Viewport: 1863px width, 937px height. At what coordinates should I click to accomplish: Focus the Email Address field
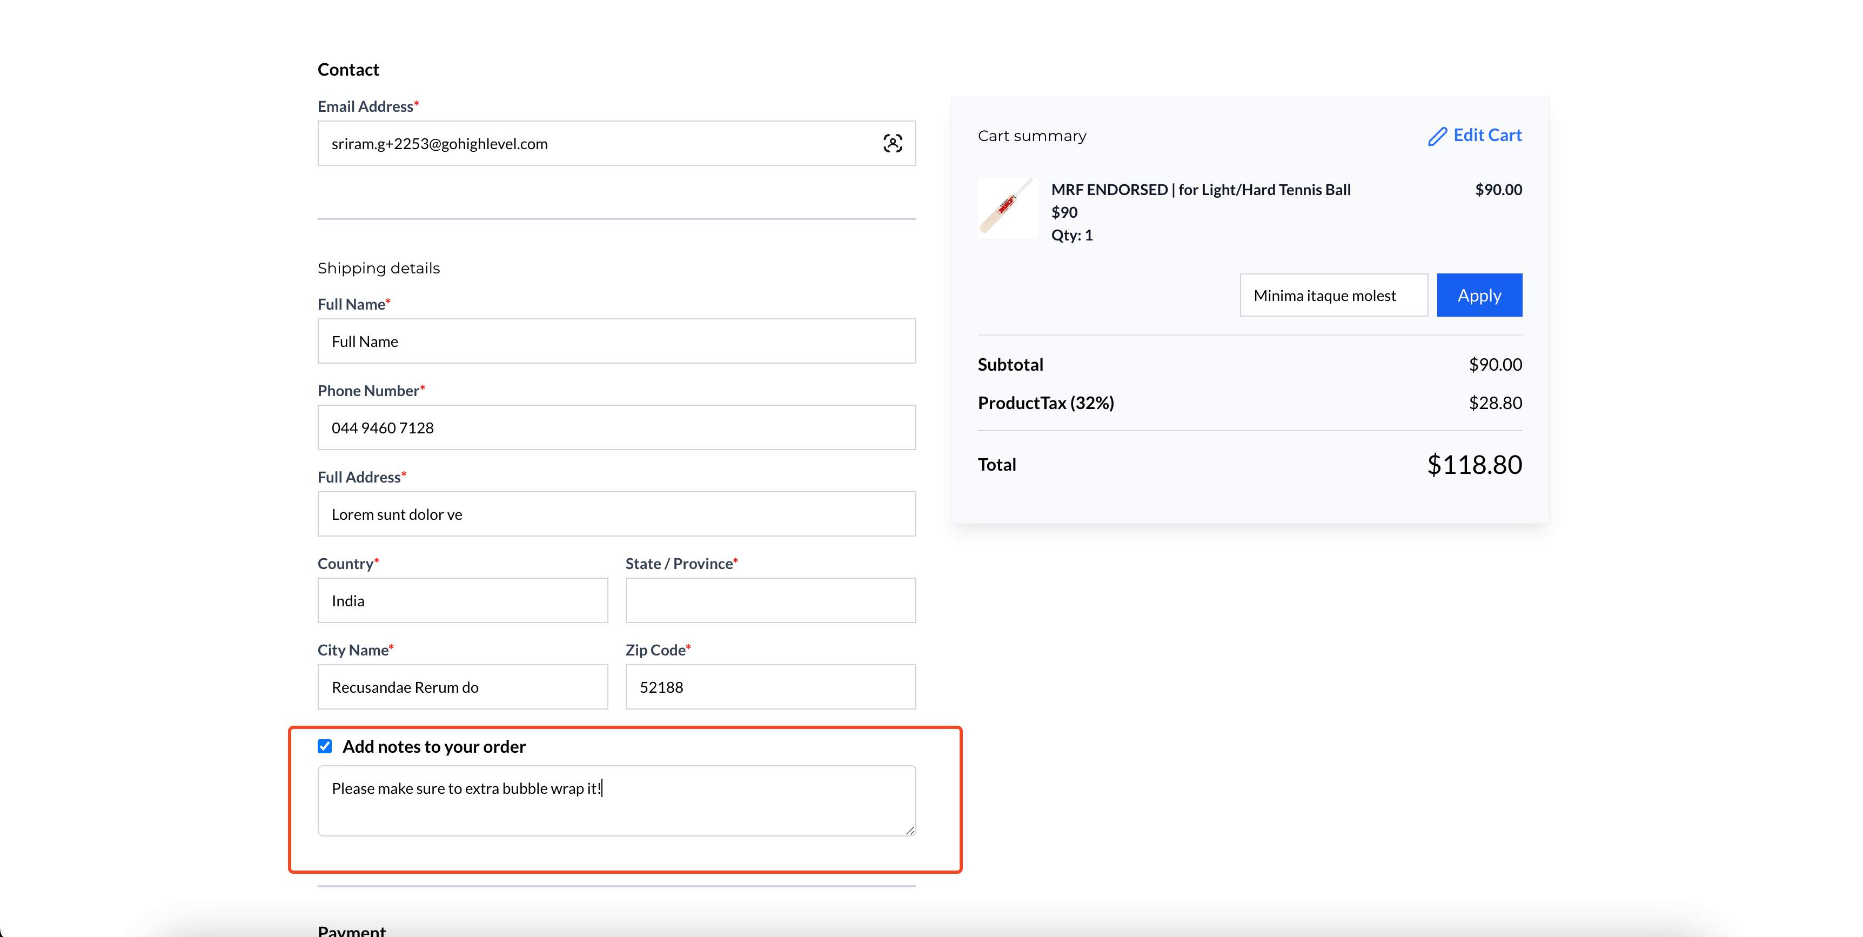click(x=593, y=143)
